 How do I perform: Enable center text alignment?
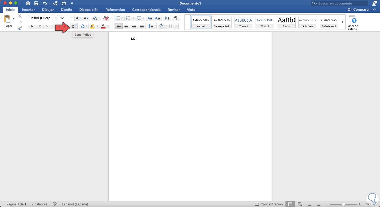click(x=126, y=26)
